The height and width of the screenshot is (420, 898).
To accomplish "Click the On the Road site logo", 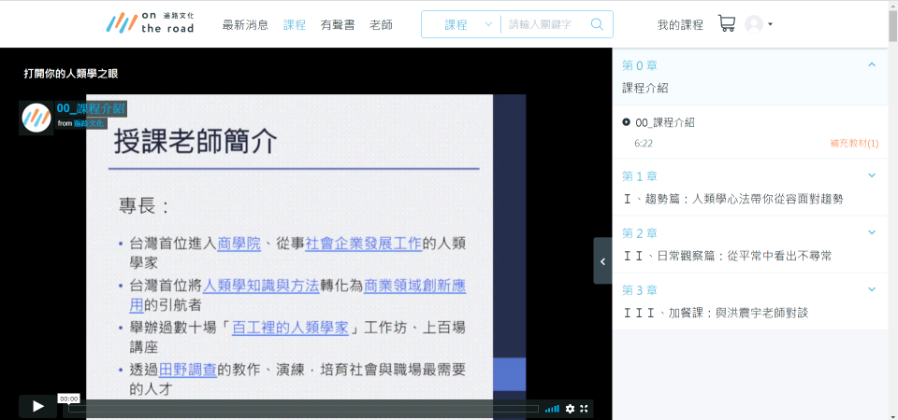I will tap(150, 23).
